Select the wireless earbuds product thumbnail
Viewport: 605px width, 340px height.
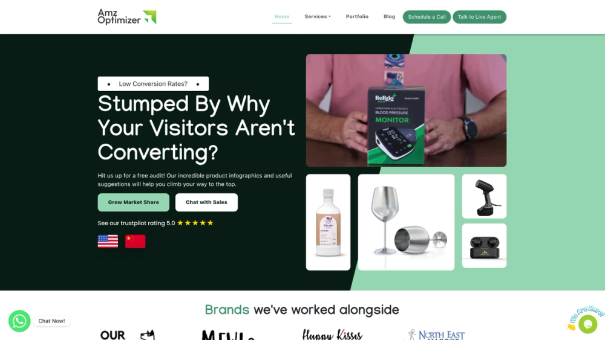484,246
